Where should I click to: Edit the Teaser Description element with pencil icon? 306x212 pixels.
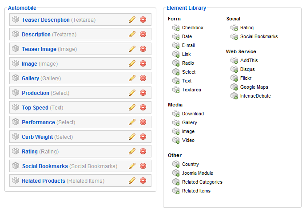point(132,20)
